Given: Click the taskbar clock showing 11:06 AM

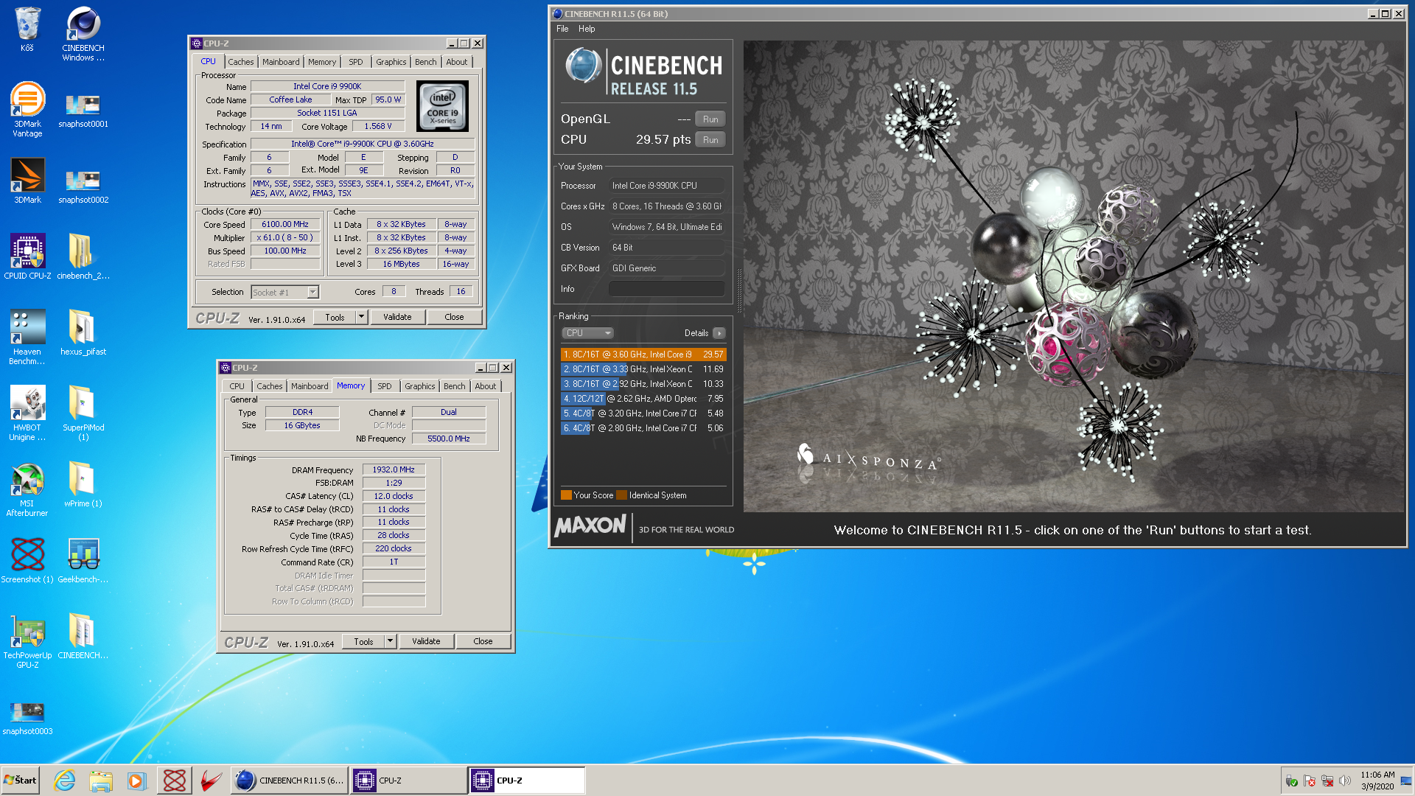Looking at the screenshot, I should pyautogui.click(x=1377, y=781).
